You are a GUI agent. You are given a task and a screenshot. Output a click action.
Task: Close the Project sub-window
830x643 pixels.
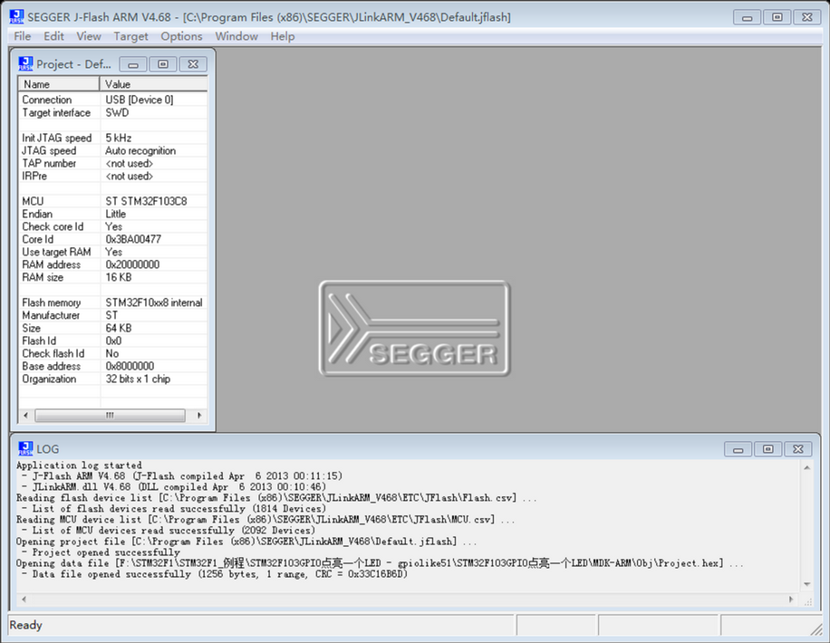pos(193,64)
